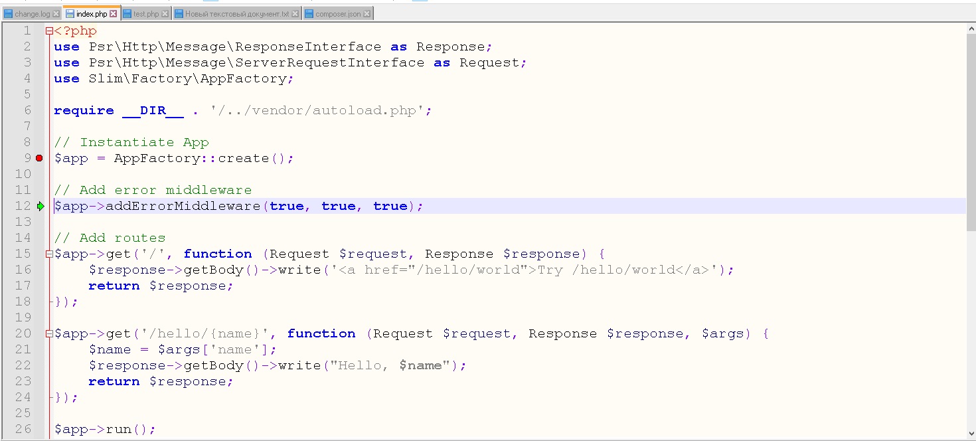Click line number 26 in the margin
Image resolution: width=976 pixels, height=441 pixels.
[x=23, y=429]
